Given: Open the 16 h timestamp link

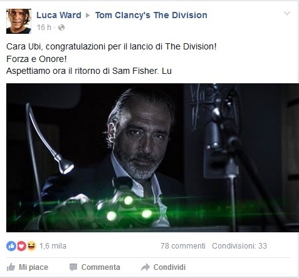Looking at the screenshot, I should [x=44, y=28].
